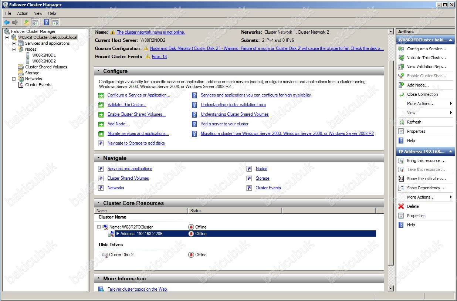The image size is (457, 301).
Task: Open Failover cluster topics on the Web link
Action: (x=137, y=289)
